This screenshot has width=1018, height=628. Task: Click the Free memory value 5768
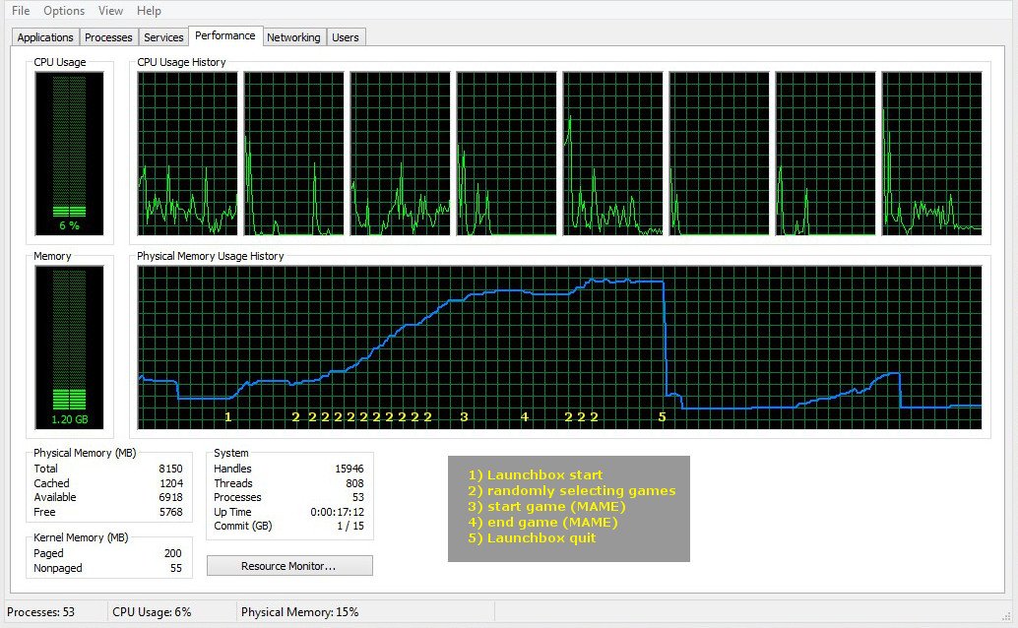click(x=171, y=512)
